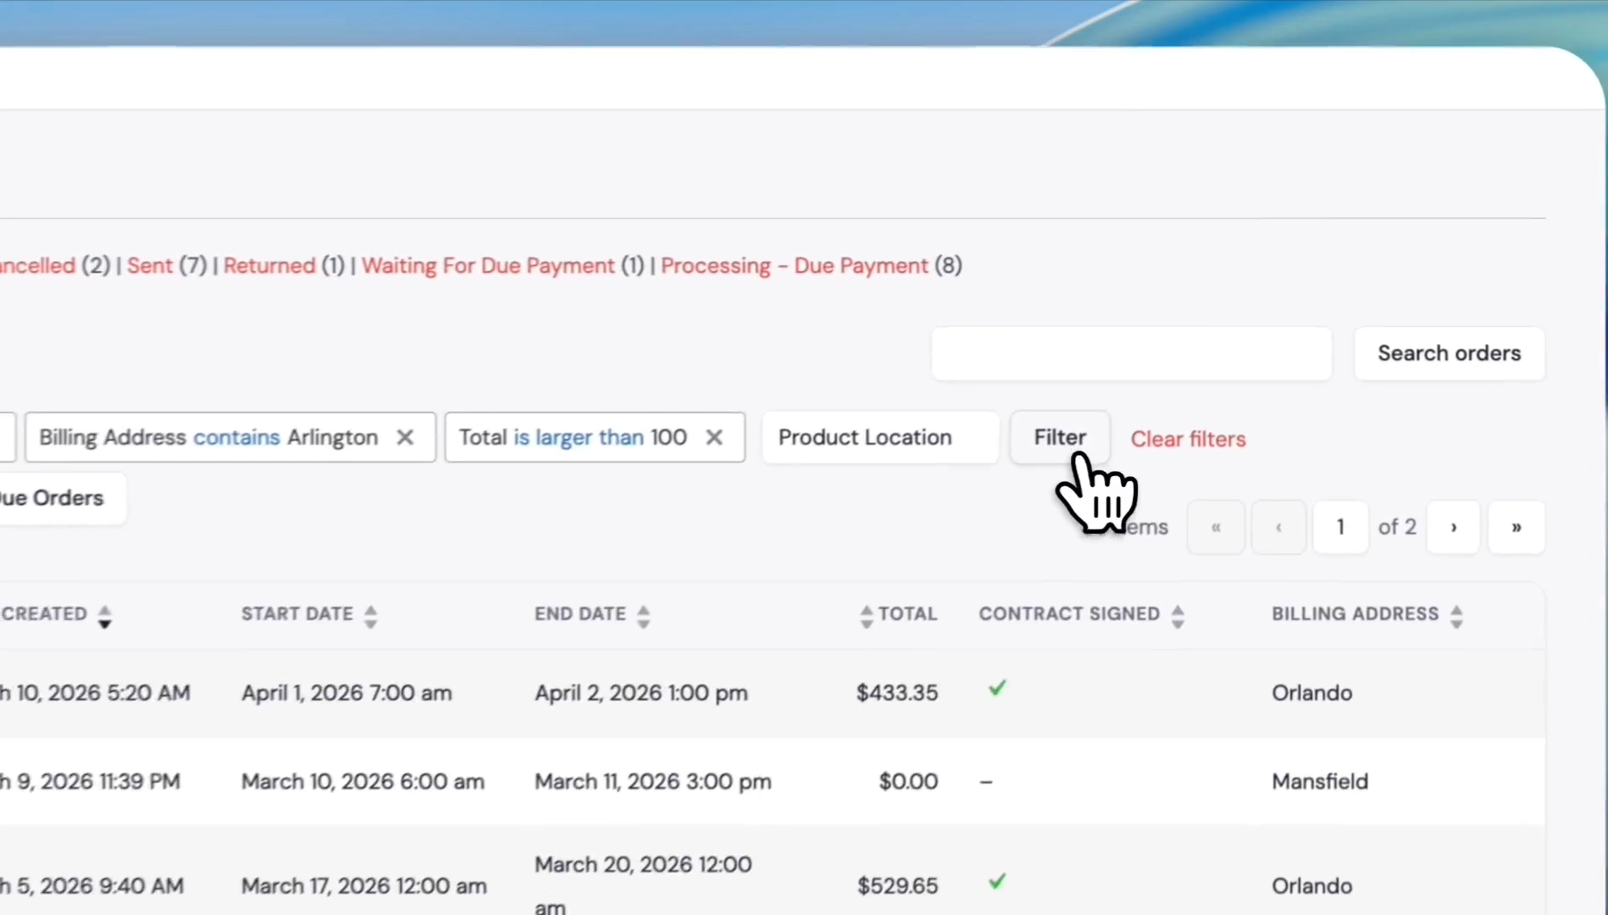Click the dash in the Mansfield row's contract column
This screenshot has height=915, width=1608.
pyautogui.click(x=986, y=781)
